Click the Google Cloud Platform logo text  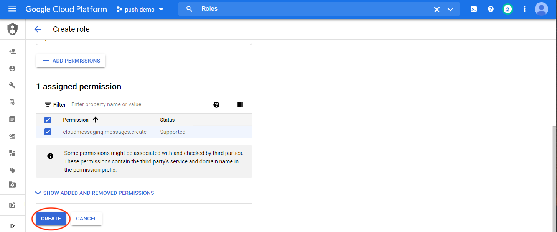(x=66, y=9)
